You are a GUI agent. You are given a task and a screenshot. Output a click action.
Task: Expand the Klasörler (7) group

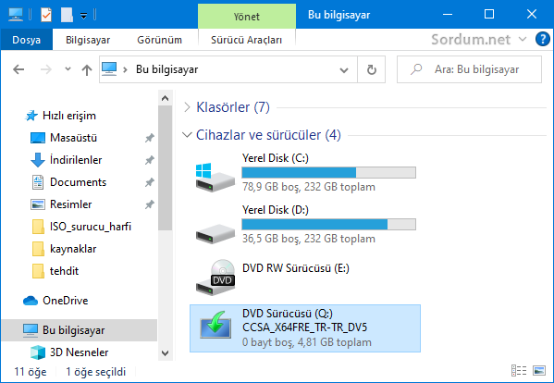tap(187, 107)
